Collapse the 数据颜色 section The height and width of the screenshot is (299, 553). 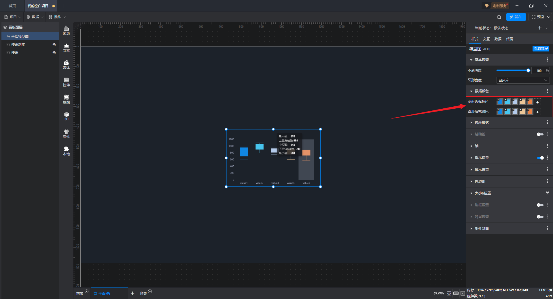[x=471, y=91]
